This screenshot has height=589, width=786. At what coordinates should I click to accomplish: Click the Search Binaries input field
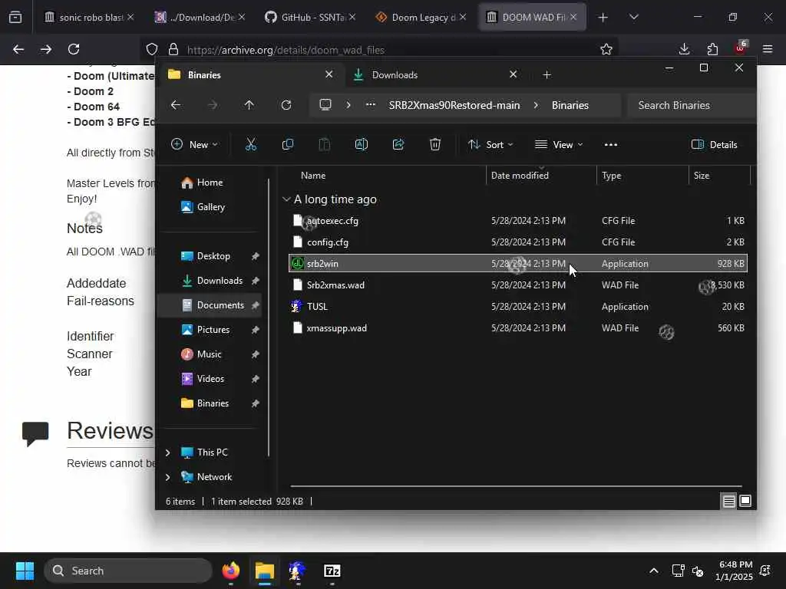tap(691, 105)
